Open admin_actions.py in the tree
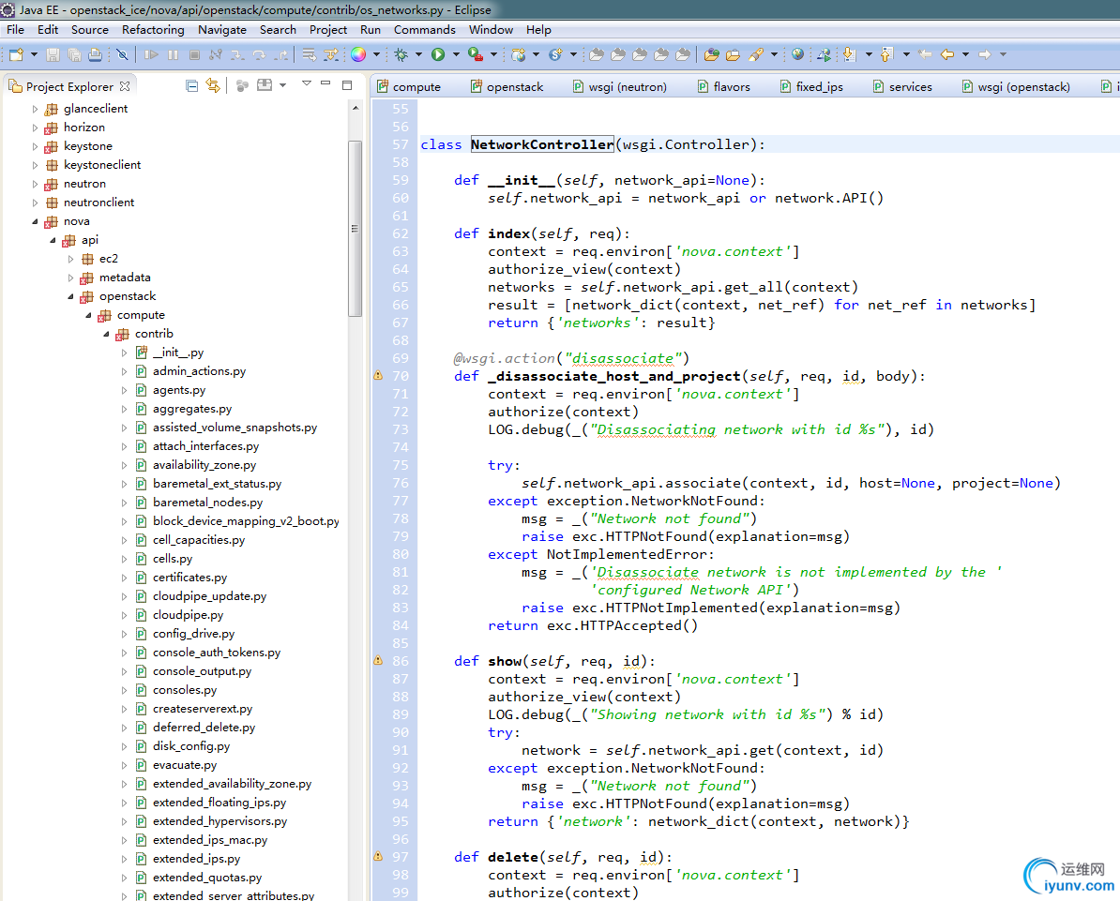The height and width of the screenshot is (901, 1120). pyautogui.click(x=199, y=371)
